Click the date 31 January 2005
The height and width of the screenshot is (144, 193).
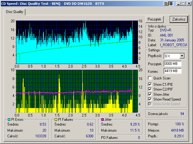(172, 40)
